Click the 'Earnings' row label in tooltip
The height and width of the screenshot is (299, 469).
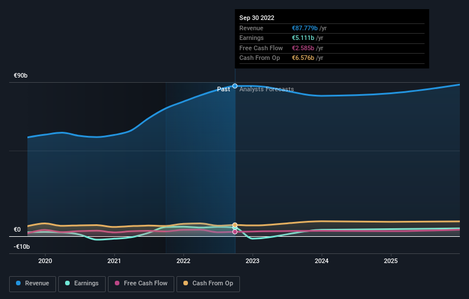(251, 38)
